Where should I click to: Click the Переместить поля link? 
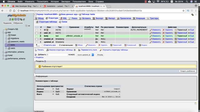[87, 50]
